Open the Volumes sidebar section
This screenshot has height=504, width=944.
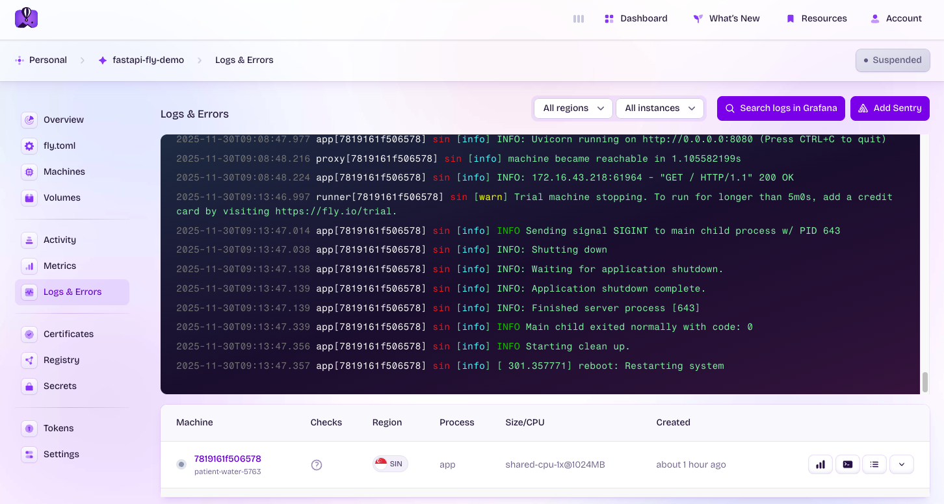pos(62,197)
